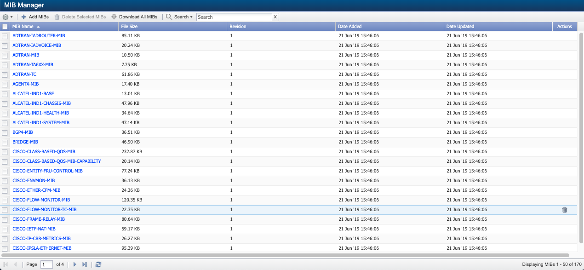Image resolution: width=584 pixels, height=270 pixels.
Task: Open the CISCO-IP-CBR-METRICS-MIB link
Action: (41, 238)
